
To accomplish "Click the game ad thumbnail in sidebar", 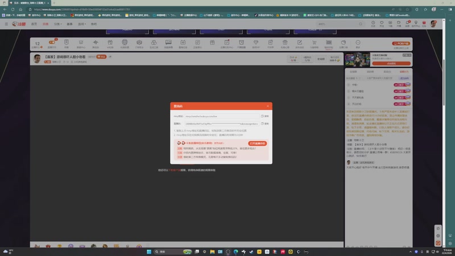I will click(x=358, y=60).
